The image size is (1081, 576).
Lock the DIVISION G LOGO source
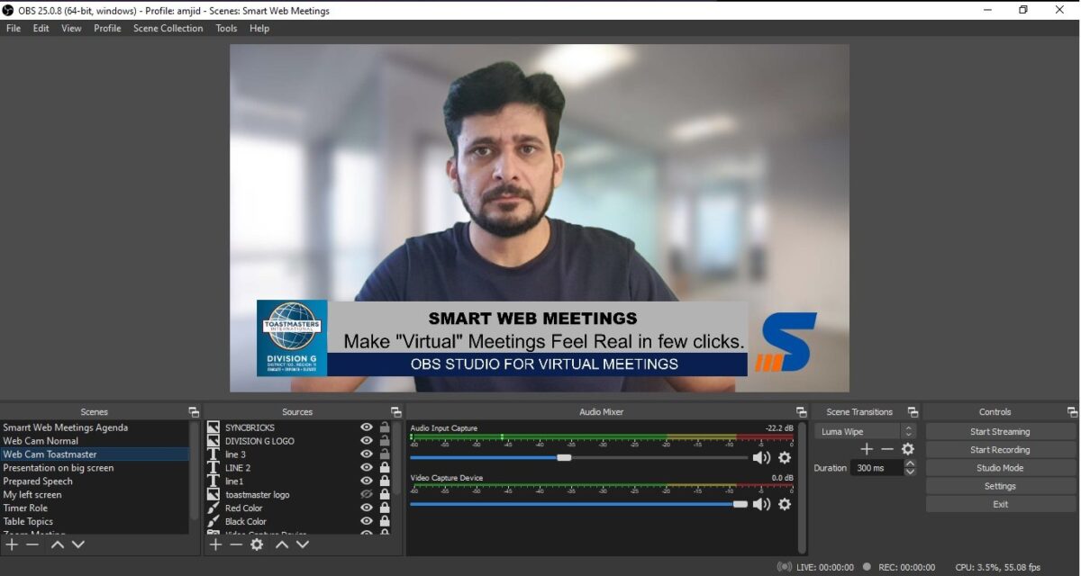point(385,441)
